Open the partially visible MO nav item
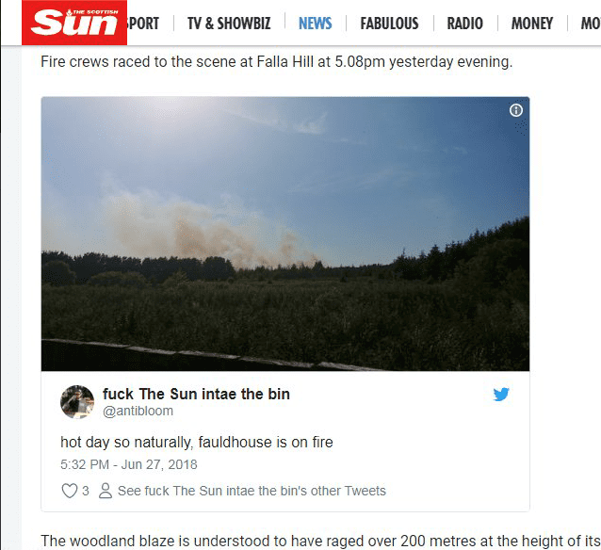Image resolution: width=601 pixels, height=550 pixels. coord(591,24)
